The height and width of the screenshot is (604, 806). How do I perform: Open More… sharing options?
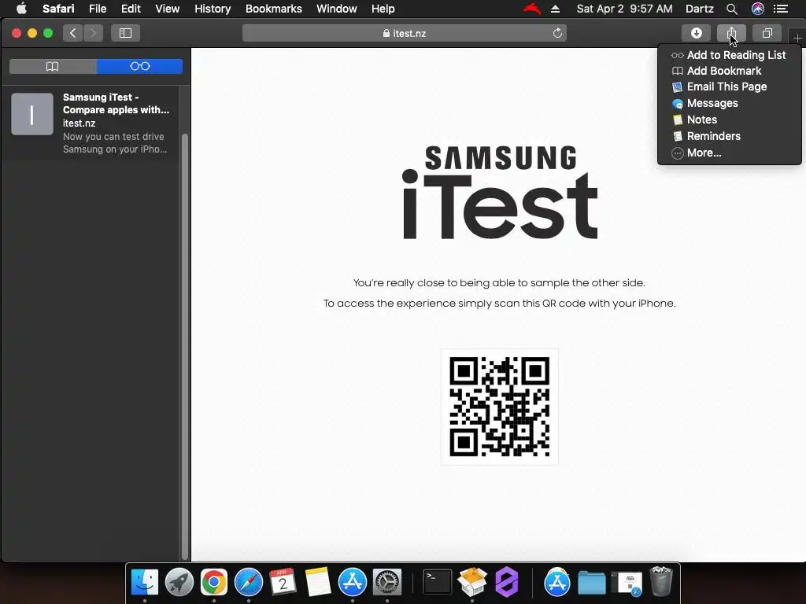tap(729, 153)
